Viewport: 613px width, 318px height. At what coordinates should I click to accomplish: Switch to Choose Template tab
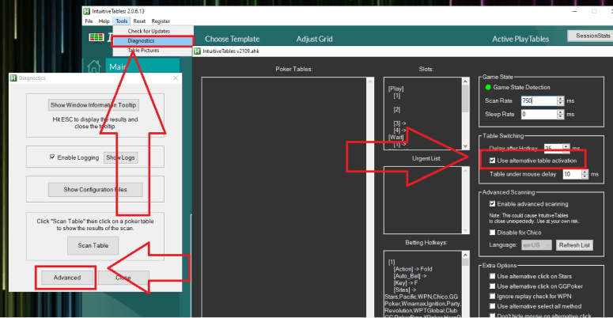tap(233, 39)
